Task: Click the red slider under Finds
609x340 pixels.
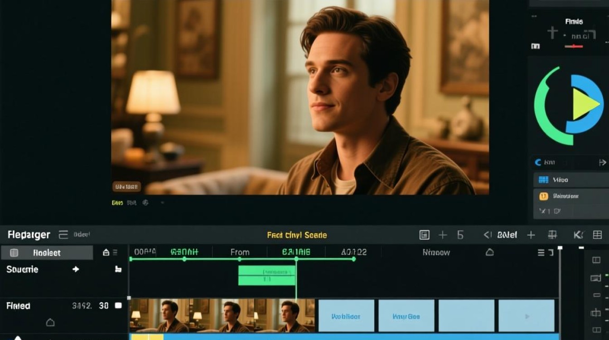Action: tap(574, 46)
